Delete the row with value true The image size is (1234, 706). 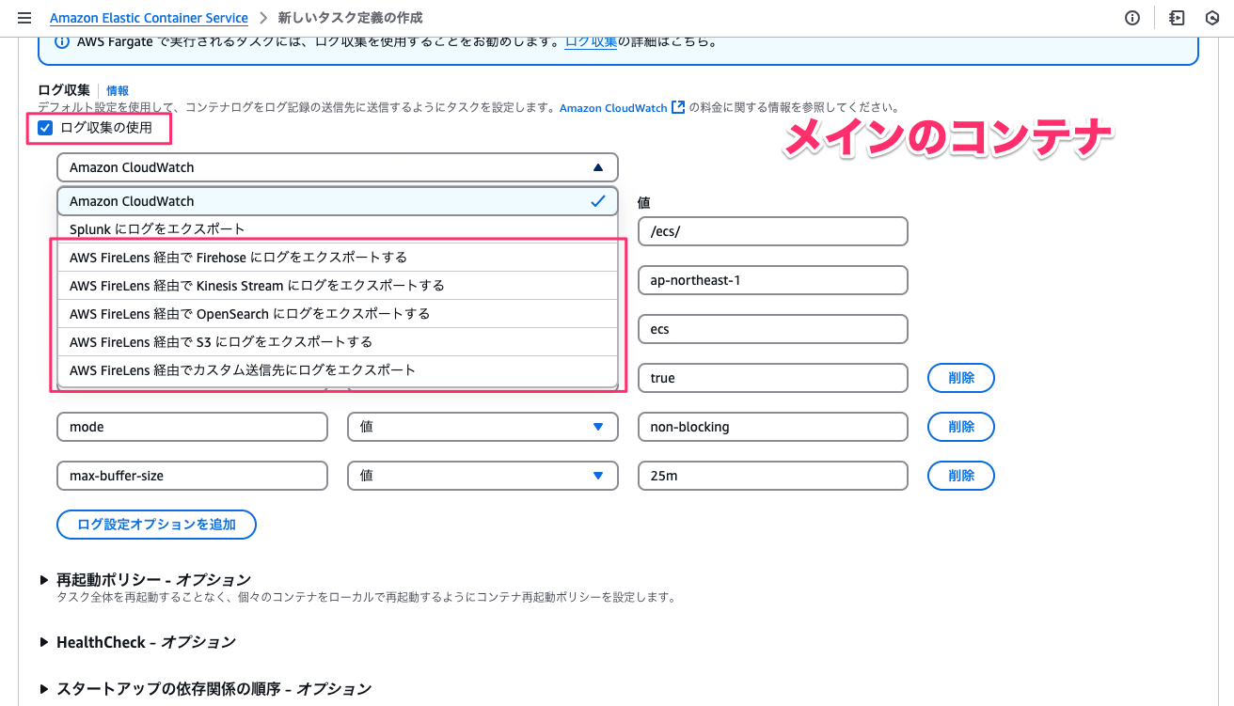coord(961,378)
